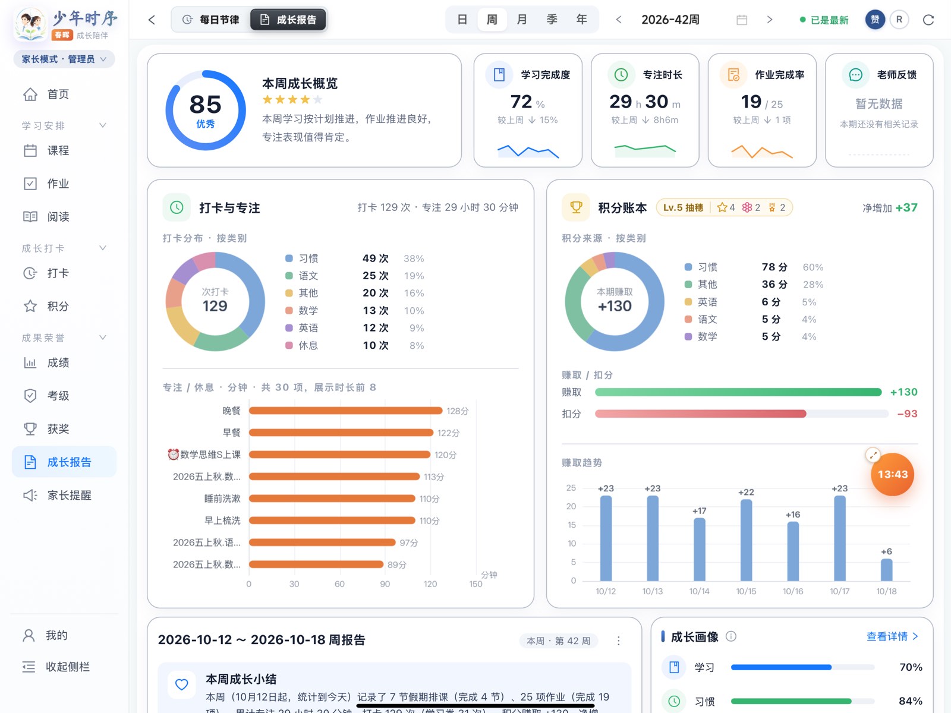Image resolution: width=951 pixels, height=713 pixels.
Task: Click the 积分账本 trophy icon
Action: coord(576,207)
